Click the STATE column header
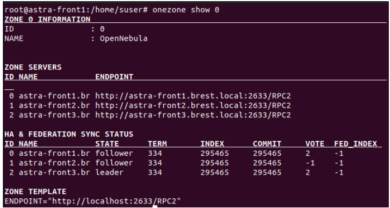 [107, 144]
